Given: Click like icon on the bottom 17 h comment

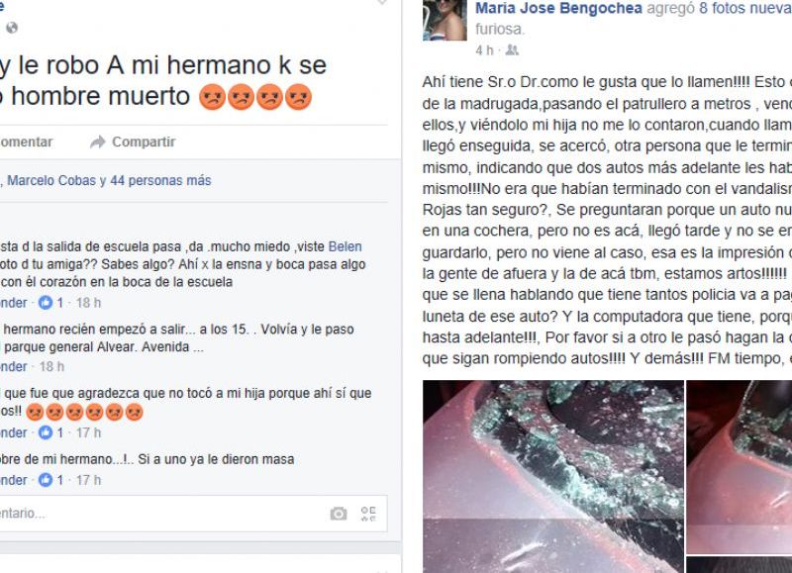Looking at the screenshot, I should 46,480.
